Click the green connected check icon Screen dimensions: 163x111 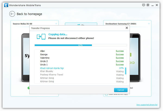point(29,88)
